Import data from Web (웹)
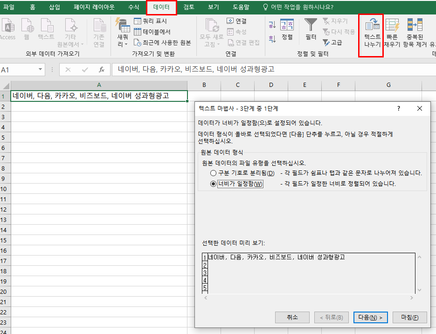The height and width of the screenshot is (334, 436). pyautogui.click(x=27, y=29)
